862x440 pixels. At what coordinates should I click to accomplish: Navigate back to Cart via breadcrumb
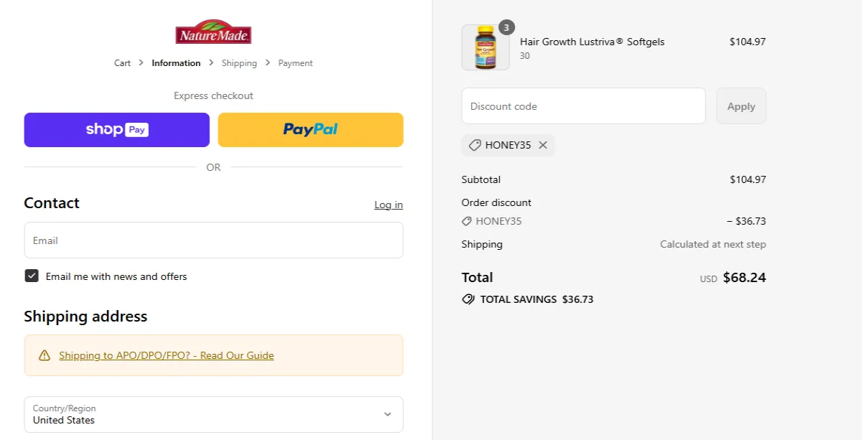(x=122, y=62)
